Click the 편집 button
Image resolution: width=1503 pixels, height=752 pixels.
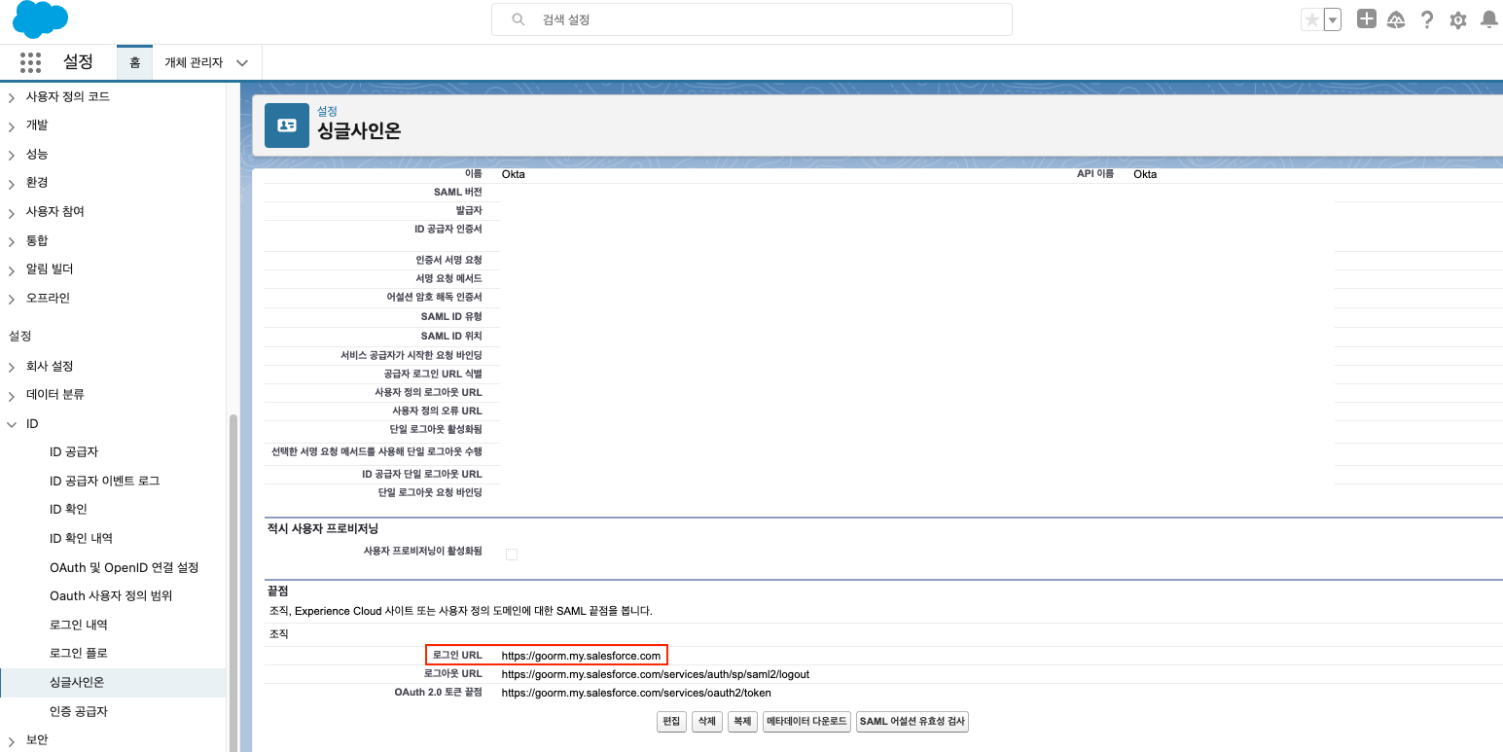[671, 722]
